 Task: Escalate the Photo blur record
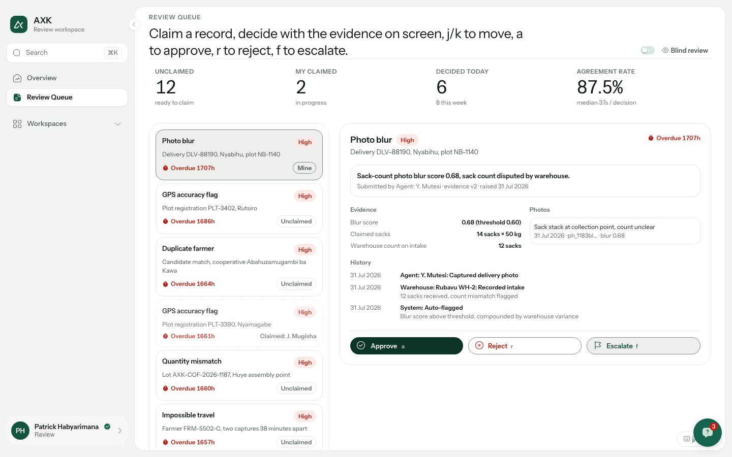(x=644, y=346)
